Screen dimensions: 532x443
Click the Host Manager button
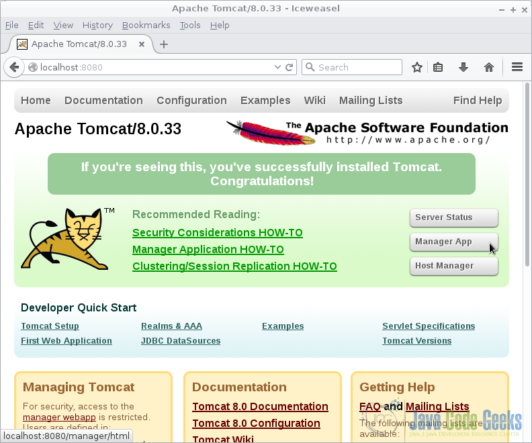(x=453, y=266)
